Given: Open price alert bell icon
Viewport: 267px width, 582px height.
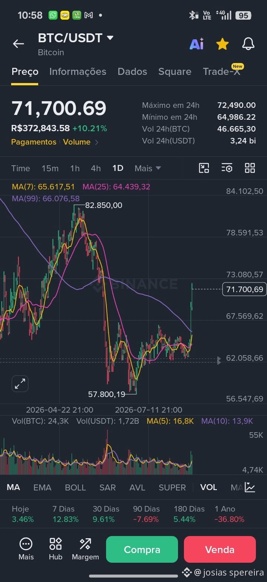Looking at the screenshot, I should [x=248, y=44].
